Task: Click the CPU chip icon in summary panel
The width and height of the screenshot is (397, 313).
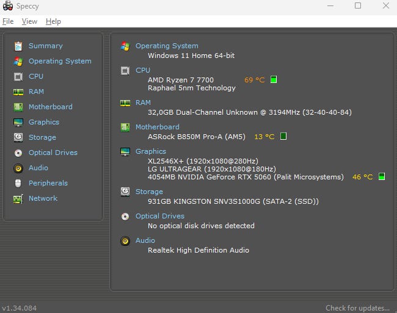Action: click(x=125, y=71)
